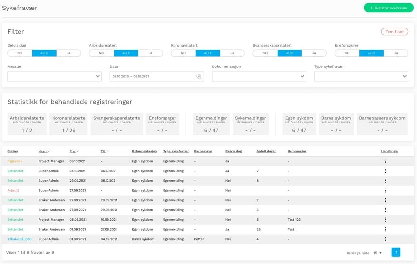
Task: Click the Status column header
Action: 12,151
